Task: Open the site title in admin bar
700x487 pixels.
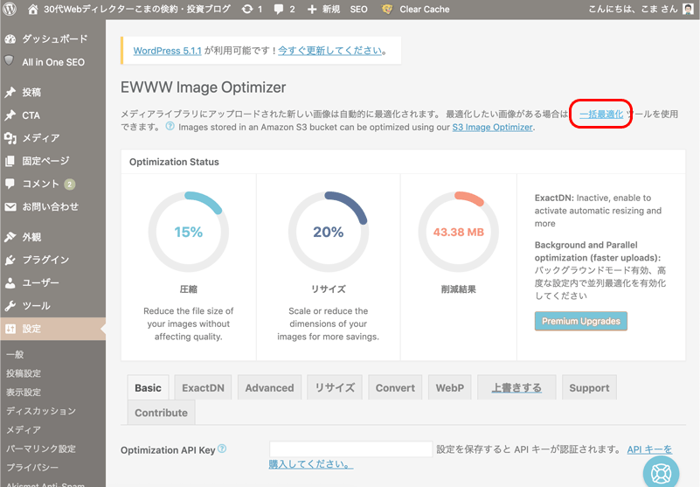Action: [137, 9]
